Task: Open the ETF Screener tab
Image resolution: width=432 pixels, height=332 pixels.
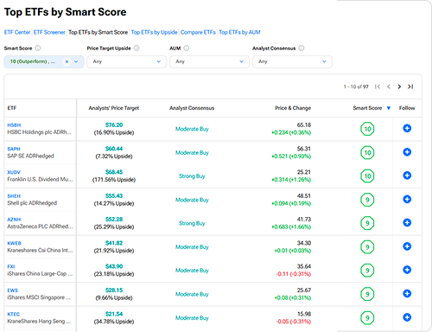Action: [x=49, y=32]
